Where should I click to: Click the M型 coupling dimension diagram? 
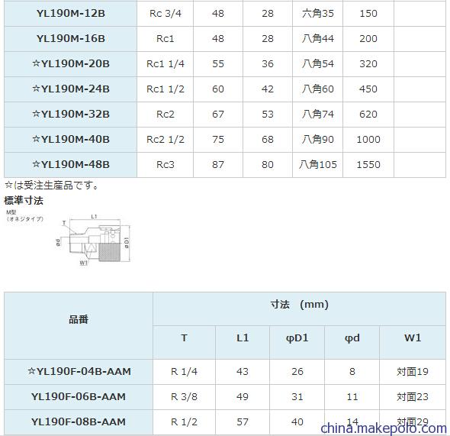(x=69, y=237)
